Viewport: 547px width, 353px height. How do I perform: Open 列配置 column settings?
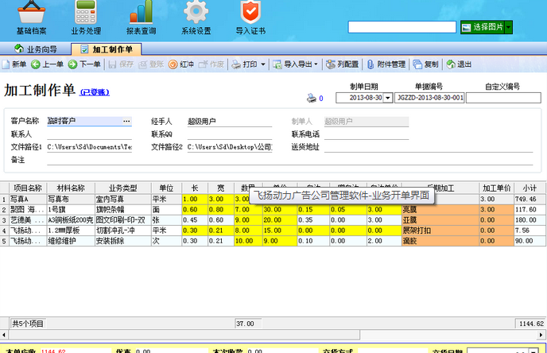coord(343,64)
